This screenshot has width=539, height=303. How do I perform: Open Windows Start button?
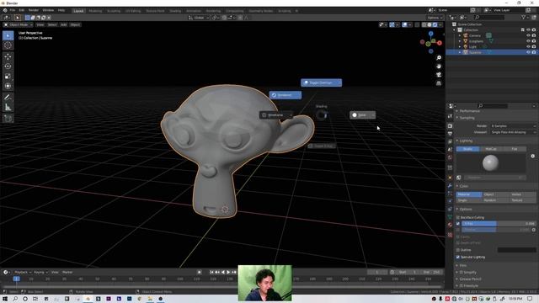(5, 299)
